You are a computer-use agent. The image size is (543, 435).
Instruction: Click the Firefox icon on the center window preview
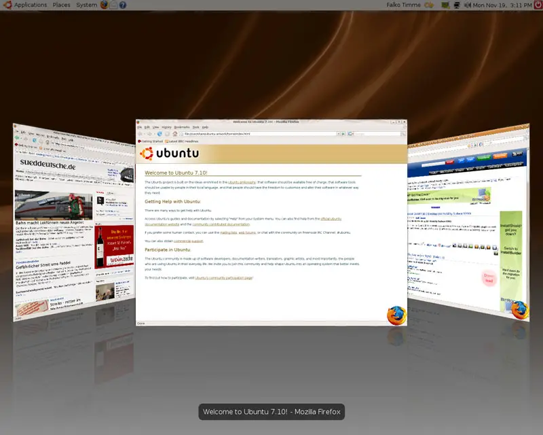[396, 315]
